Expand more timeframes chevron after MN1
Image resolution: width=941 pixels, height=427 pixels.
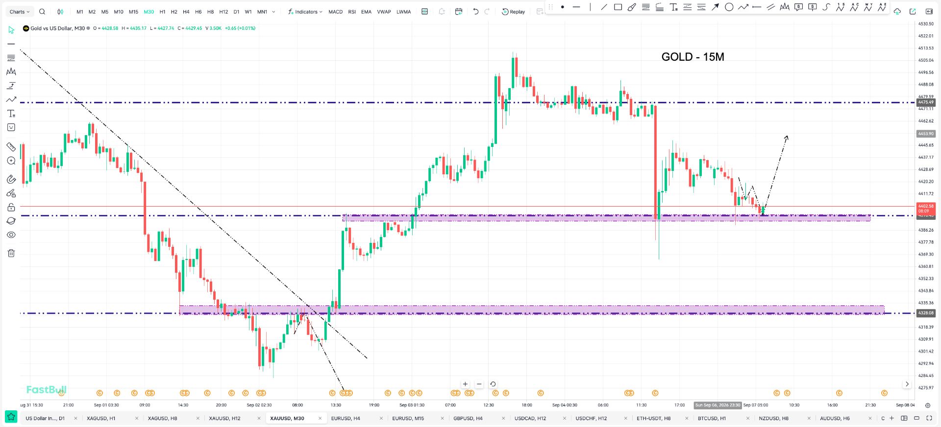pyautogui.click(x=273, y=12)
